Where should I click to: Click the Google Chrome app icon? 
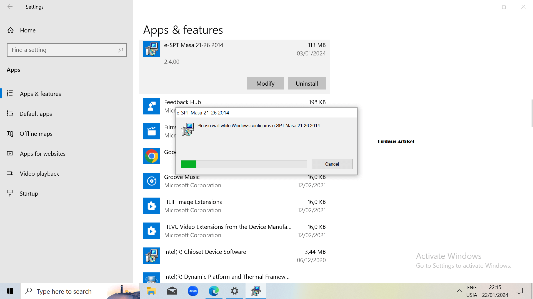(152, 156)
